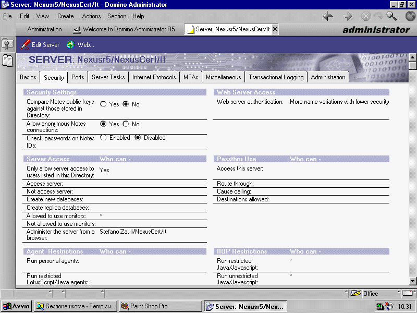Open the Create menu

(66, 16)
